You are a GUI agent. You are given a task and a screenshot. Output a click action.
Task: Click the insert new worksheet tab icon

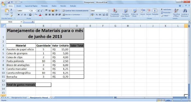coord(51,98)
